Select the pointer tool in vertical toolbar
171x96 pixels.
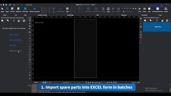[x=30, y=18]
